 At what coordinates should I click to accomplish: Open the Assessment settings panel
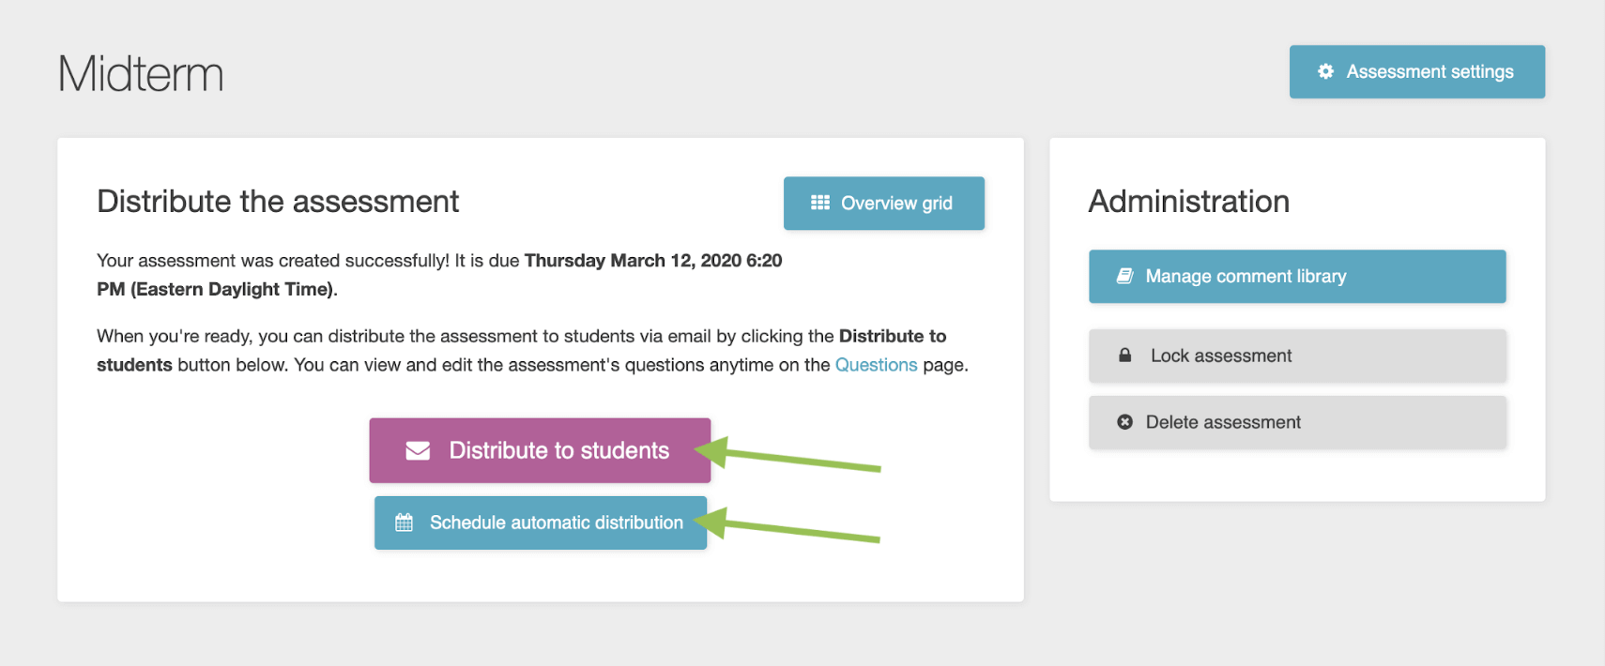pyautogui.click(x=1416, y=71)
